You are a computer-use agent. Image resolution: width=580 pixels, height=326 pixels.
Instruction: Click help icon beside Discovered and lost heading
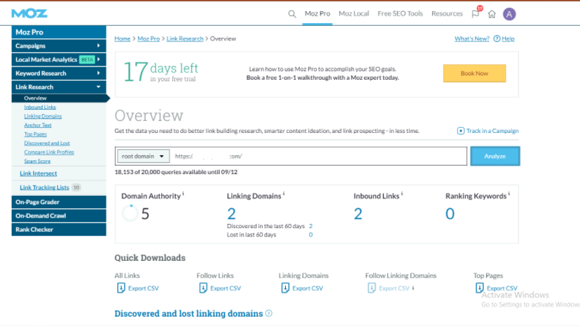[269, 313]
